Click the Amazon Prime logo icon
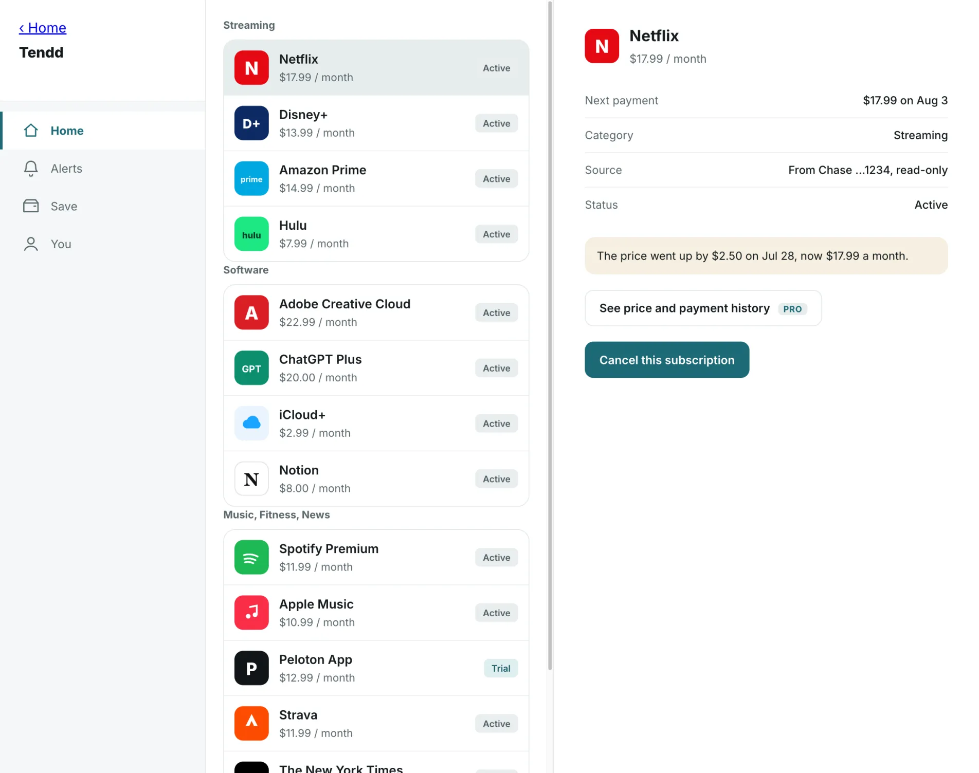Image resolution: width=979 pixels, height=773 pixels. (x=251, y=179)
